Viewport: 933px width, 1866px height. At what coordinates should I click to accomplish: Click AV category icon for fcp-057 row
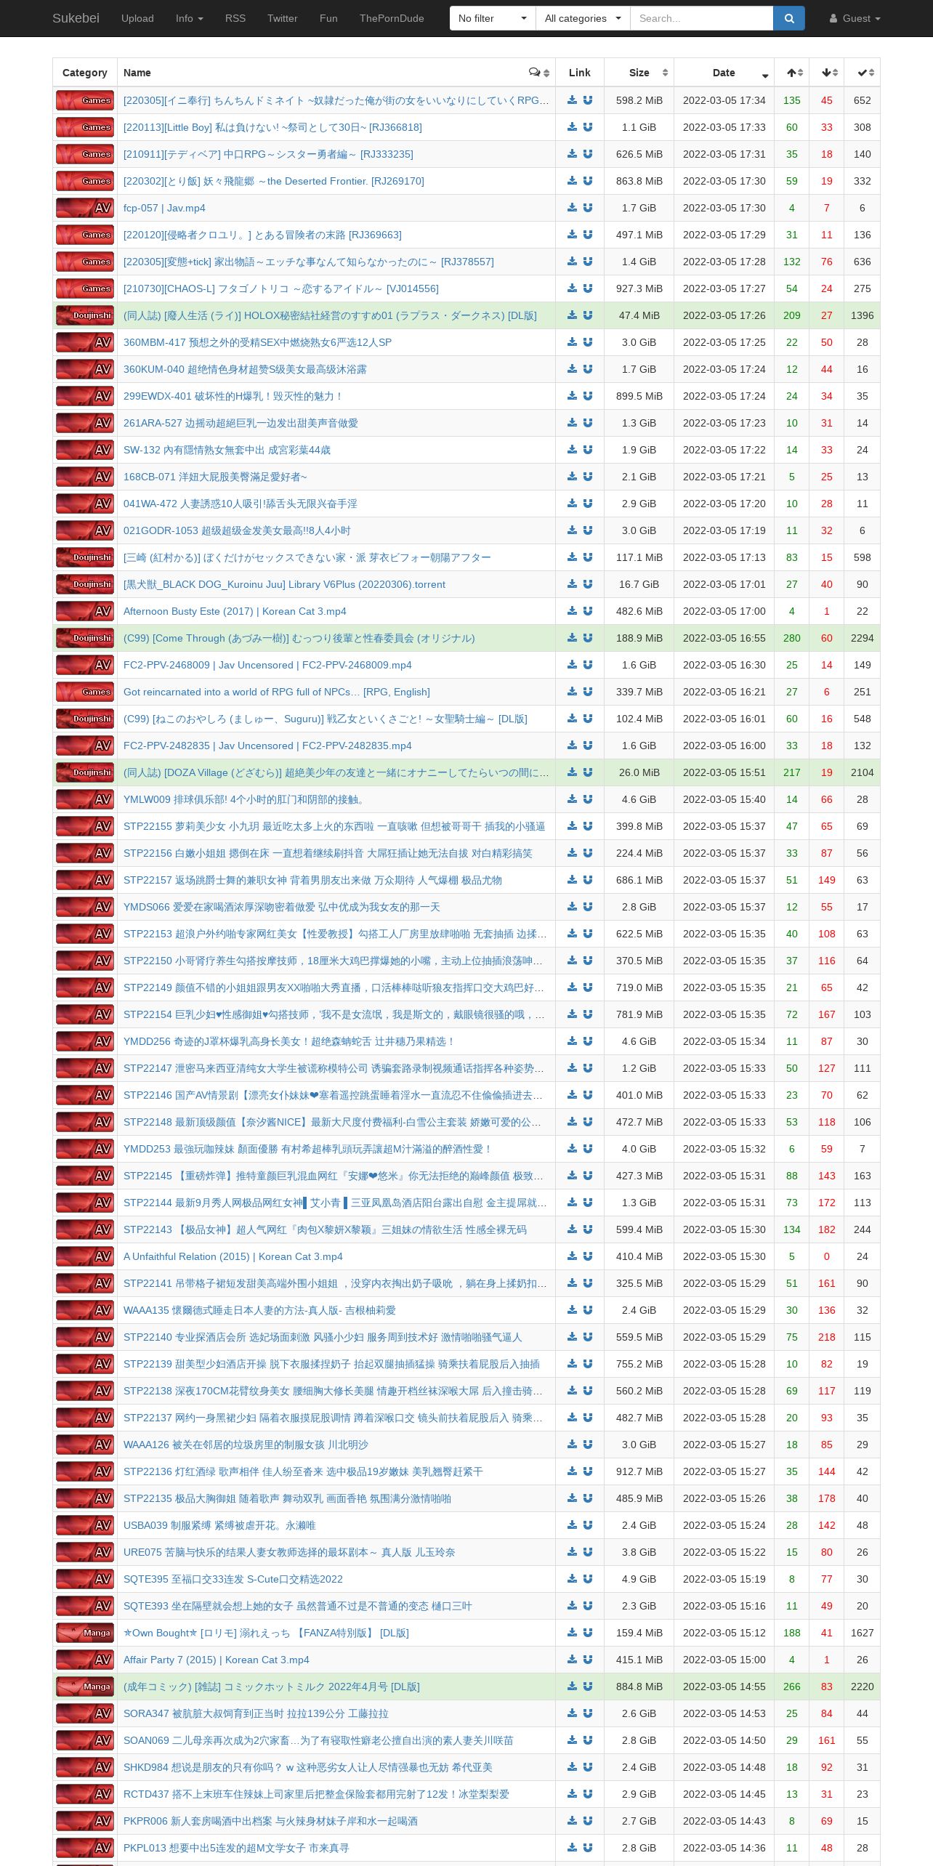pyautogui.click(x=85, y=208)
